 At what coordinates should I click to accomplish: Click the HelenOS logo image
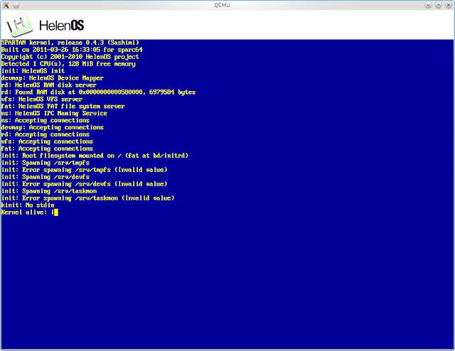(19, 25)
